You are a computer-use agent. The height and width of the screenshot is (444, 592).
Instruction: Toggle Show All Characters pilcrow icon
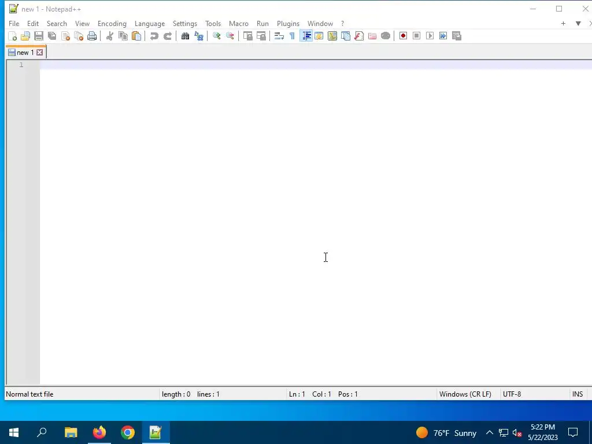pos(292,36)
